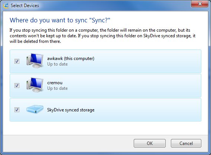Disable the SkyDrive synced storage checkbox
This screenshot has width=211, height=155.
[x=17, y=110]
